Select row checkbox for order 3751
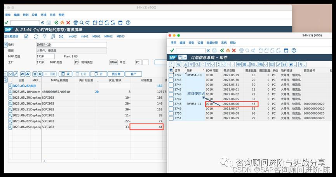 tap(171, 118)
